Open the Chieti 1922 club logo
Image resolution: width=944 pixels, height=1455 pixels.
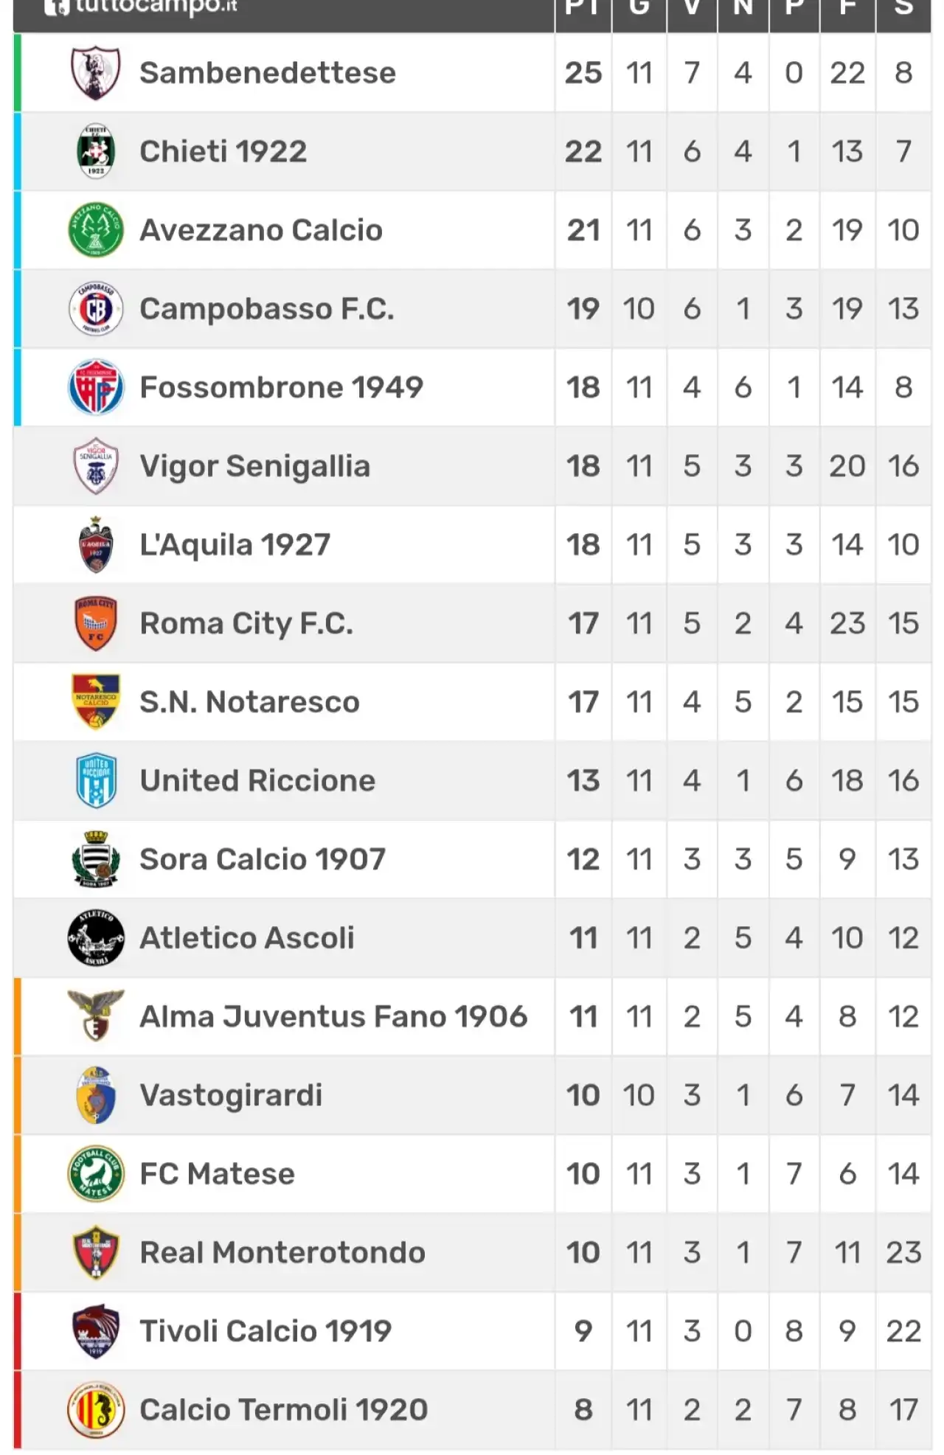(96, 151)
